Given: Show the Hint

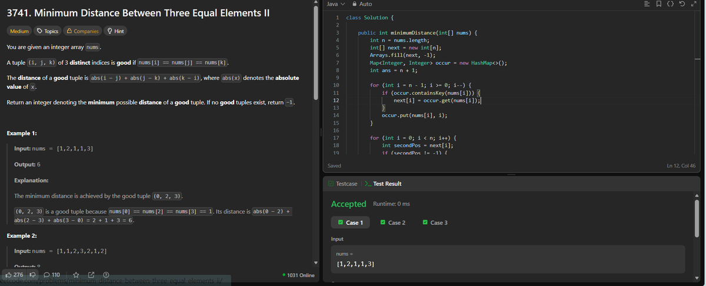Looking at the screenshot, I should point(116,31).
